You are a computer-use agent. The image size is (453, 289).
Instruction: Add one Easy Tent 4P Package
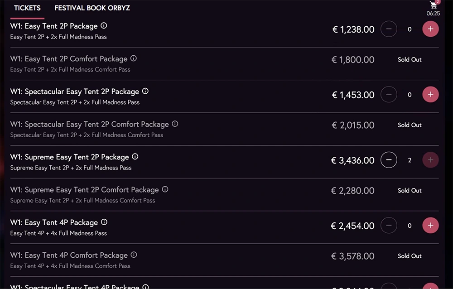430,226
